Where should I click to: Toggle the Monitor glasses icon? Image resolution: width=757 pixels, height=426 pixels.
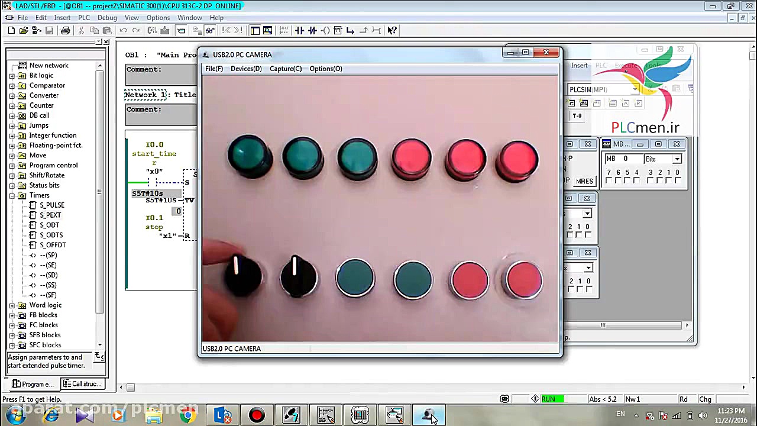pos(209,31)
